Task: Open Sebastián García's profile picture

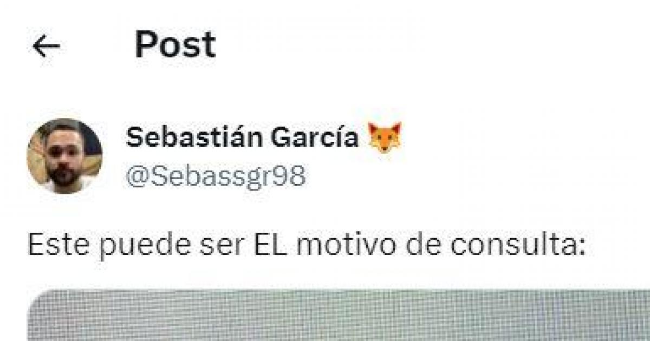Action: click(x=64, y=156)
